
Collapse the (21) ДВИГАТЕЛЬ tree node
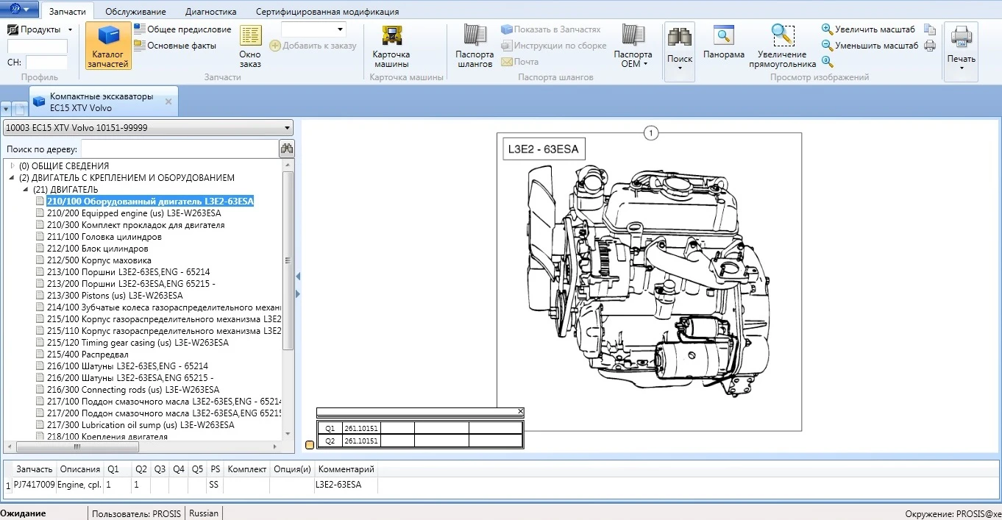(x=26, y=190)
